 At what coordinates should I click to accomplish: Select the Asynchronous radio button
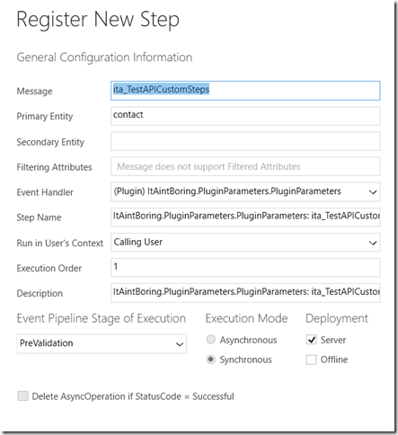click(211, 340)
